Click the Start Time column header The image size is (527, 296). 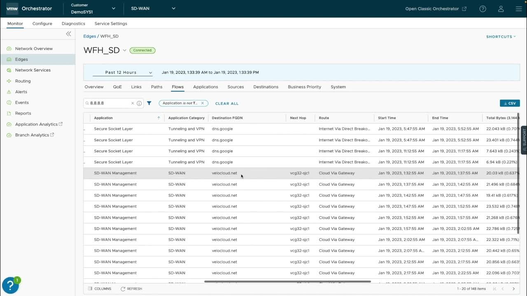pyautogui.click(x=387, y=118)
